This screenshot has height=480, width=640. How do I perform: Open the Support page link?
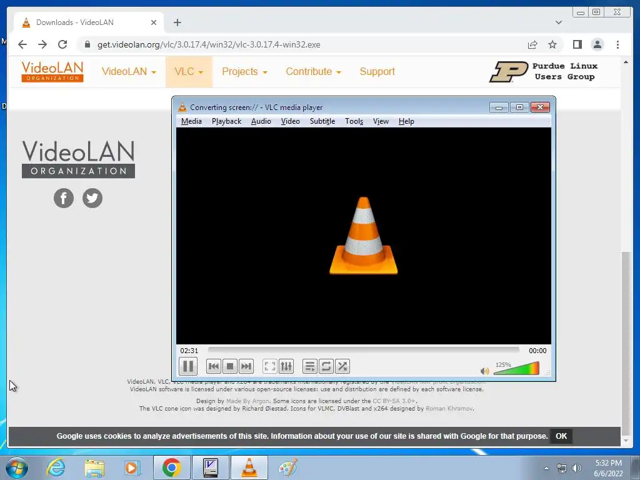pyautogui.click(x=377, y=71)
